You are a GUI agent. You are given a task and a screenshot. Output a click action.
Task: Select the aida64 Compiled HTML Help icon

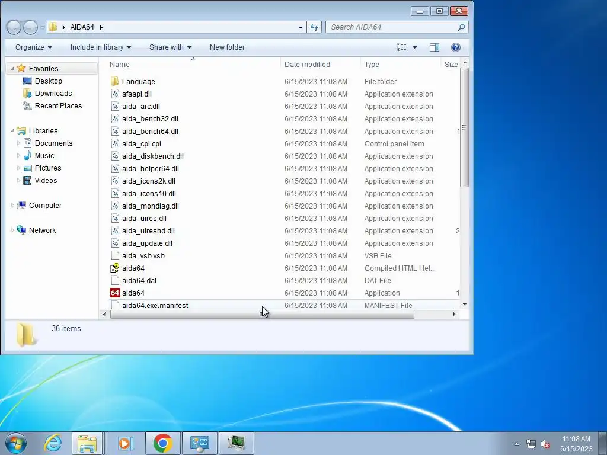pyautogui.click(x=114, y=268)
